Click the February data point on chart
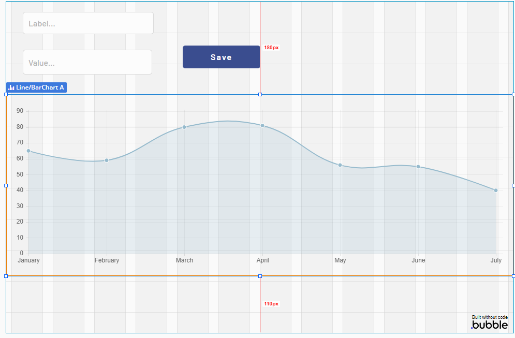The width and height of the screenshot is (515, 338). click(107, 160)
